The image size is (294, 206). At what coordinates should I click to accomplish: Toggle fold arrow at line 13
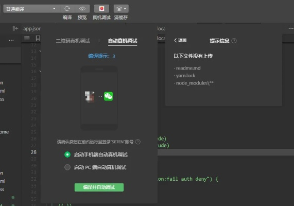point(40,51)
